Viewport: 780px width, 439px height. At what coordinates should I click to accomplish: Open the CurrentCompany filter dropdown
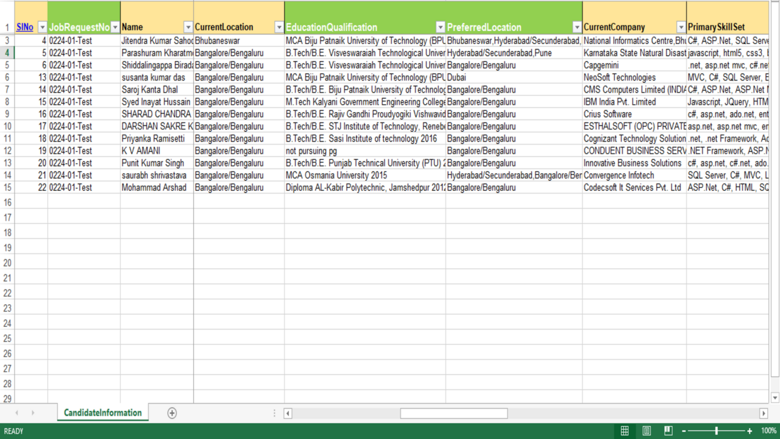681,27
